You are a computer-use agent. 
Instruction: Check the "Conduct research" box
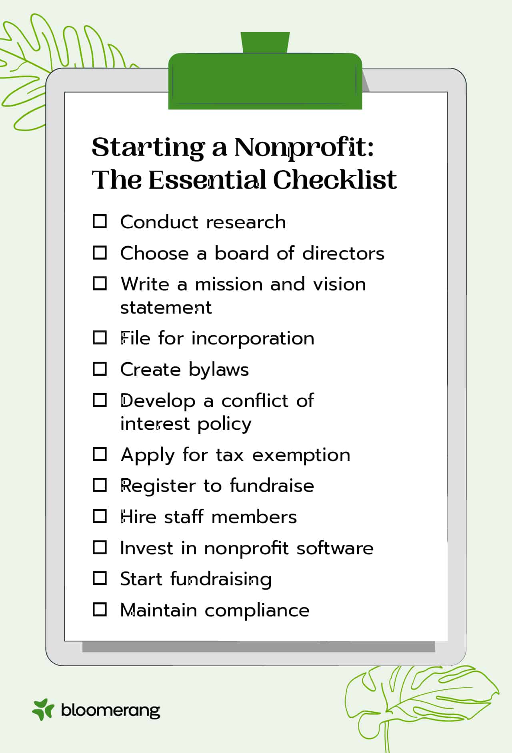click(x=100, y=221)
